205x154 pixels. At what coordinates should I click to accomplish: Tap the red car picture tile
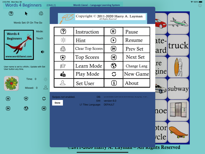[x=161, y=23]
